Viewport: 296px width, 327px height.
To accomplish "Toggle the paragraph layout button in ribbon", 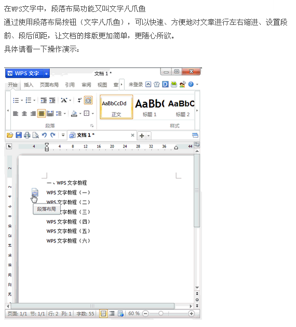I will (88, 100).
